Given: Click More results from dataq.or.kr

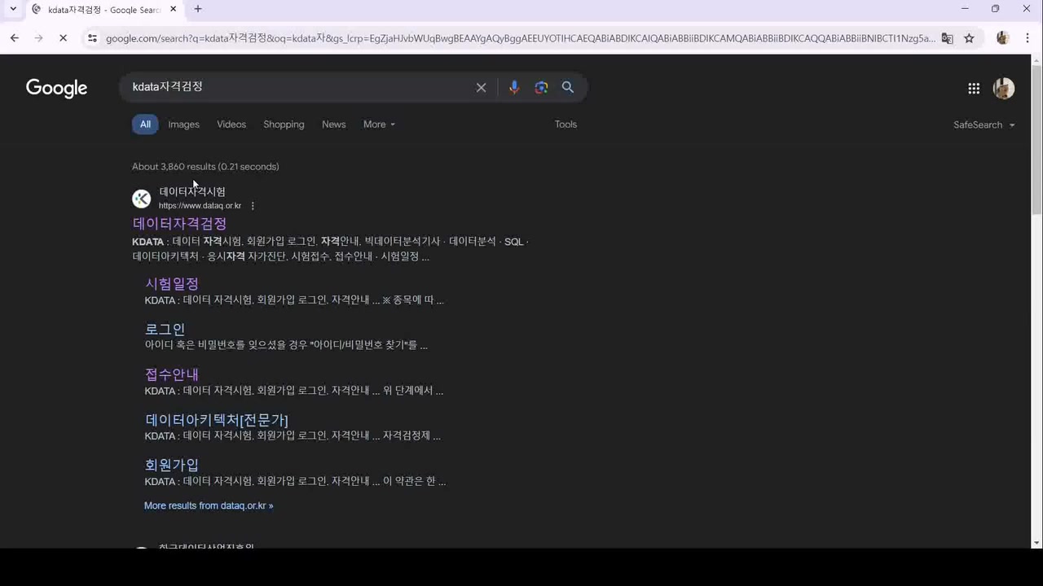Looking at the screenshot, I should click(x=209, y=505).
